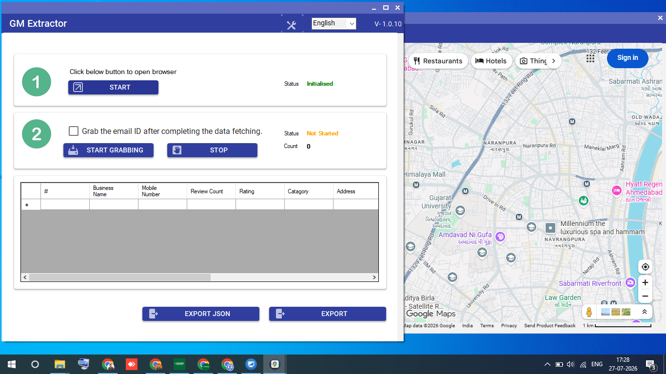666x374 pixels.
Task: Click the STOP button
Action: pyautogui.click(x=212, y=150)
